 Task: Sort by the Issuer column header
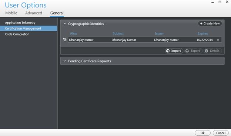click(x=159, y=33)
